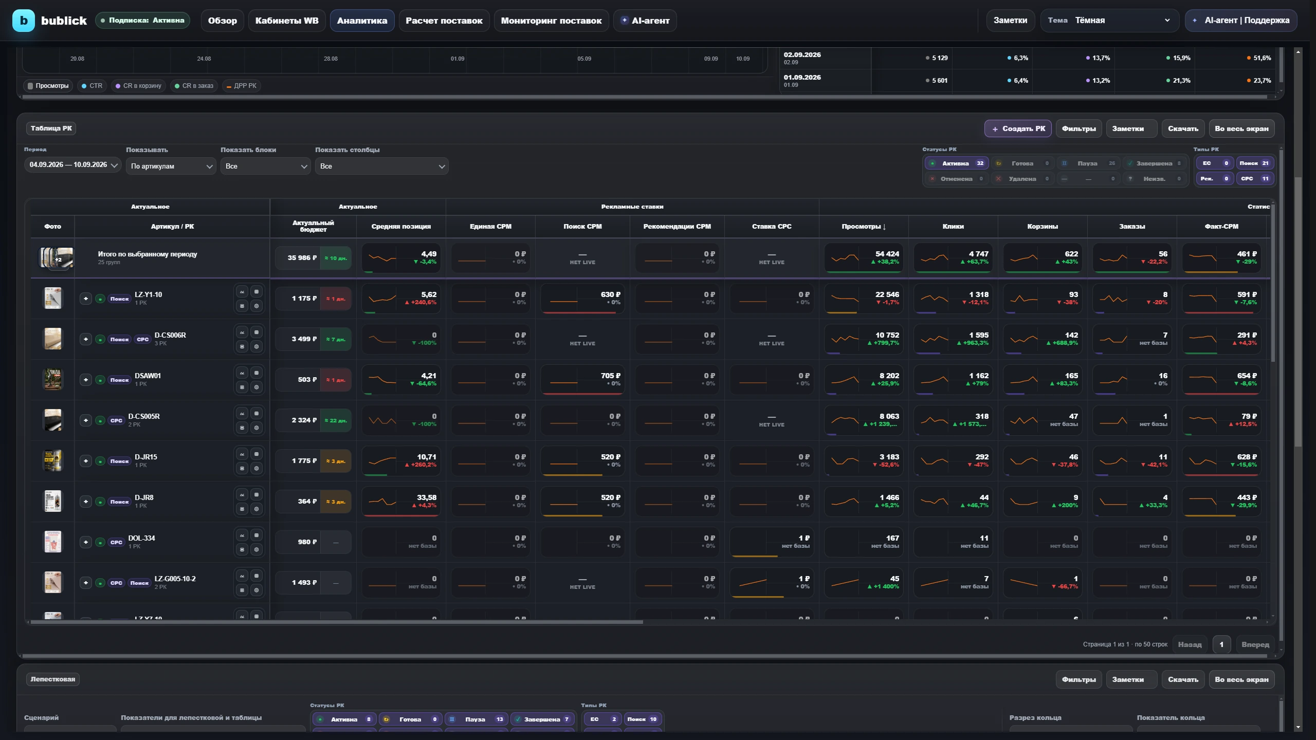Open Фильтры in the Лепестковая section
The height and width of the screenshot is (740, 1316).
pyautogui.click(x=1079, y=679)
